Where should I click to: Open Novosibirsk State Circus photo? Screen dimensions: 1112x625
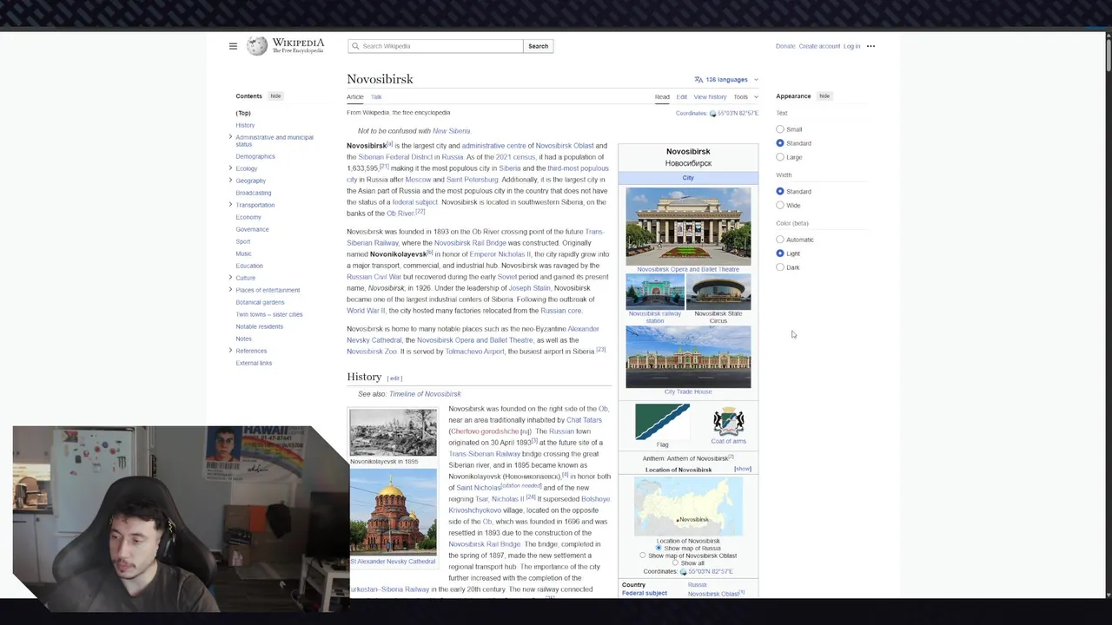tap(718, 292)
